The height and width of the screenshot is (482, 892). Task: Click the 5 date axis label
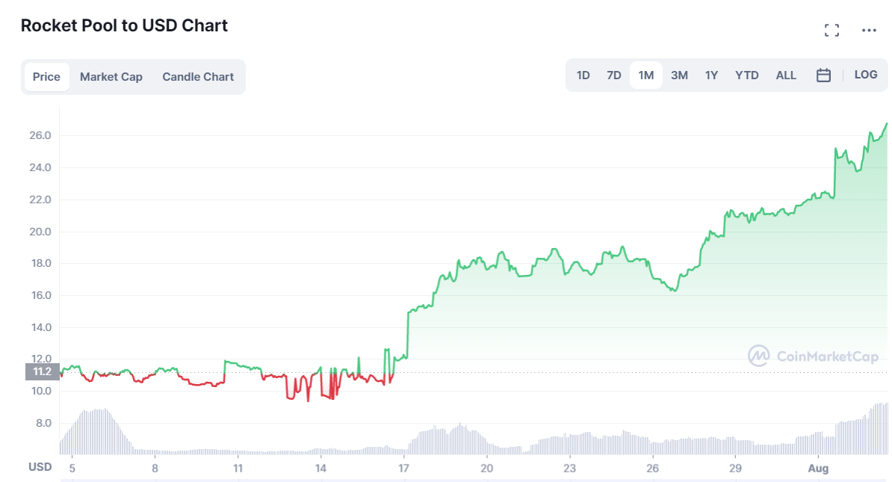pos(72,469)
